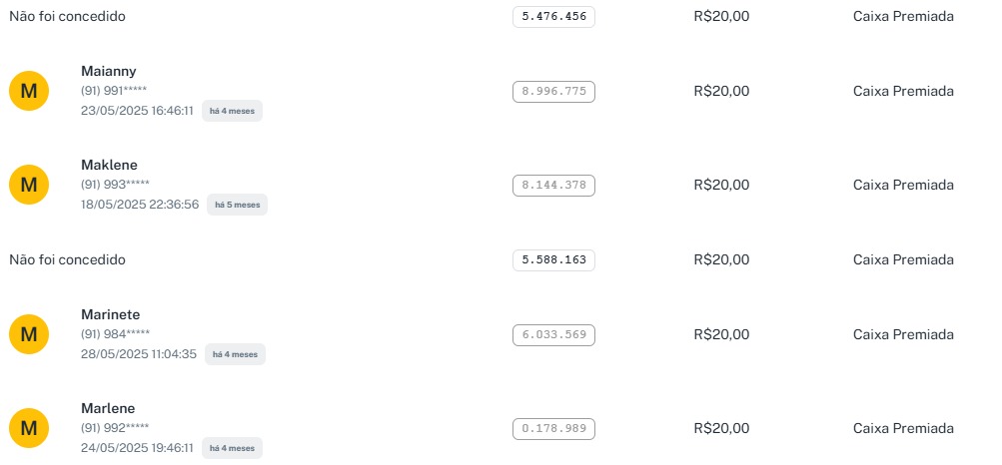Screen dimensions: 1002x465
Task: Click Maklene's yellow avatar icon
Action: pos(29,185)
